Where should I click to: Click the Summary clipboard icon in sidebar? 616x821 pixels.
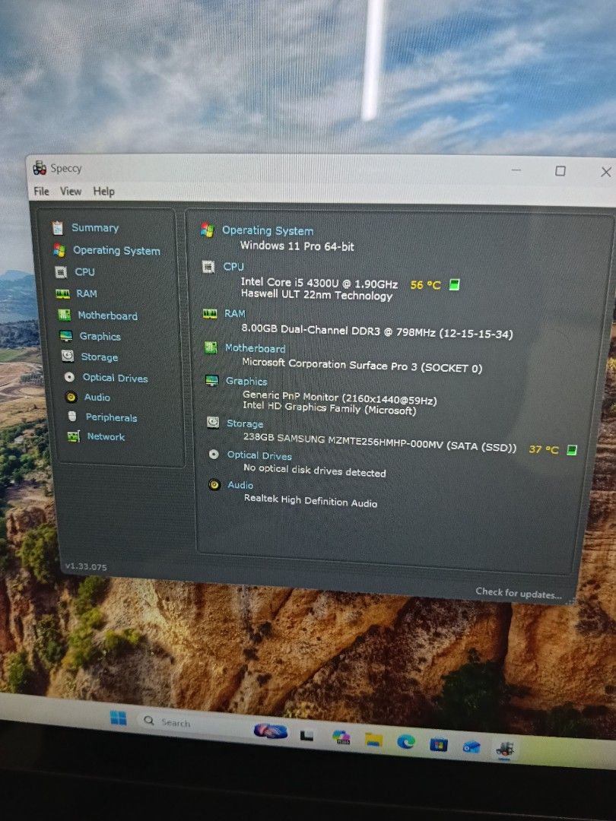58,228
